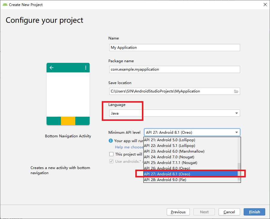Viewport: 270px width, 219px height.
Task: Collapse the Minimum API level combo box
Action: coord(192,133)
